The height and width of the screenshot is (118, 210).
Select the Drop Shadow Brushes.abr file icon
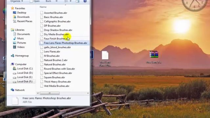pos(42,30)
